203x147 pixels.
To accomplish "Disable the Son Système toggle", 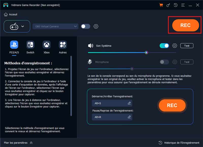I will point(164,46).
